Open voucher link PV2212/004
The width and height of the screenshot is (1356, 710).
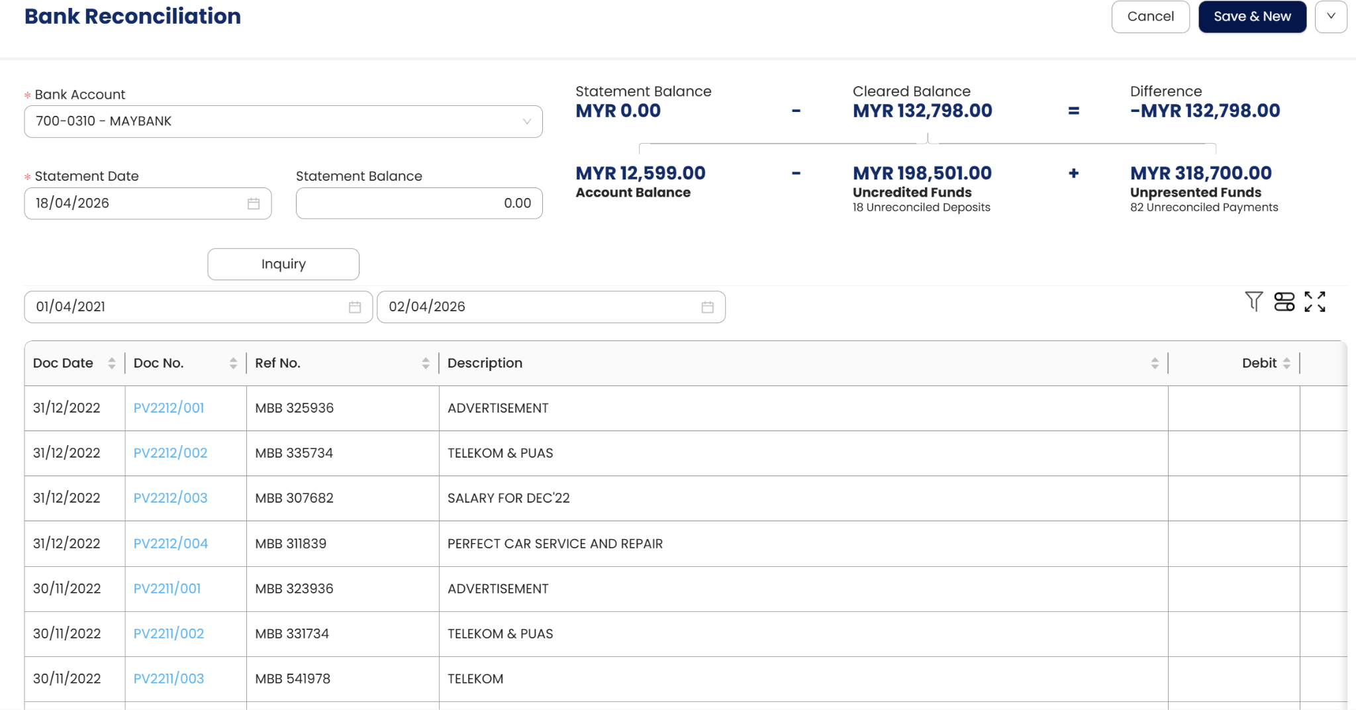[171, 544]
